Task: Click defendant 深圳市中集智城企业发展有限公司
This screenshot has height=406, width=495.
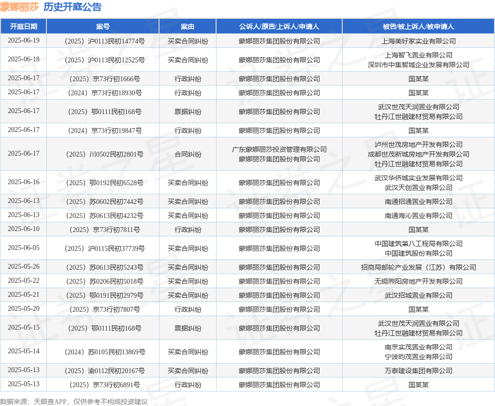Action: 419,65
